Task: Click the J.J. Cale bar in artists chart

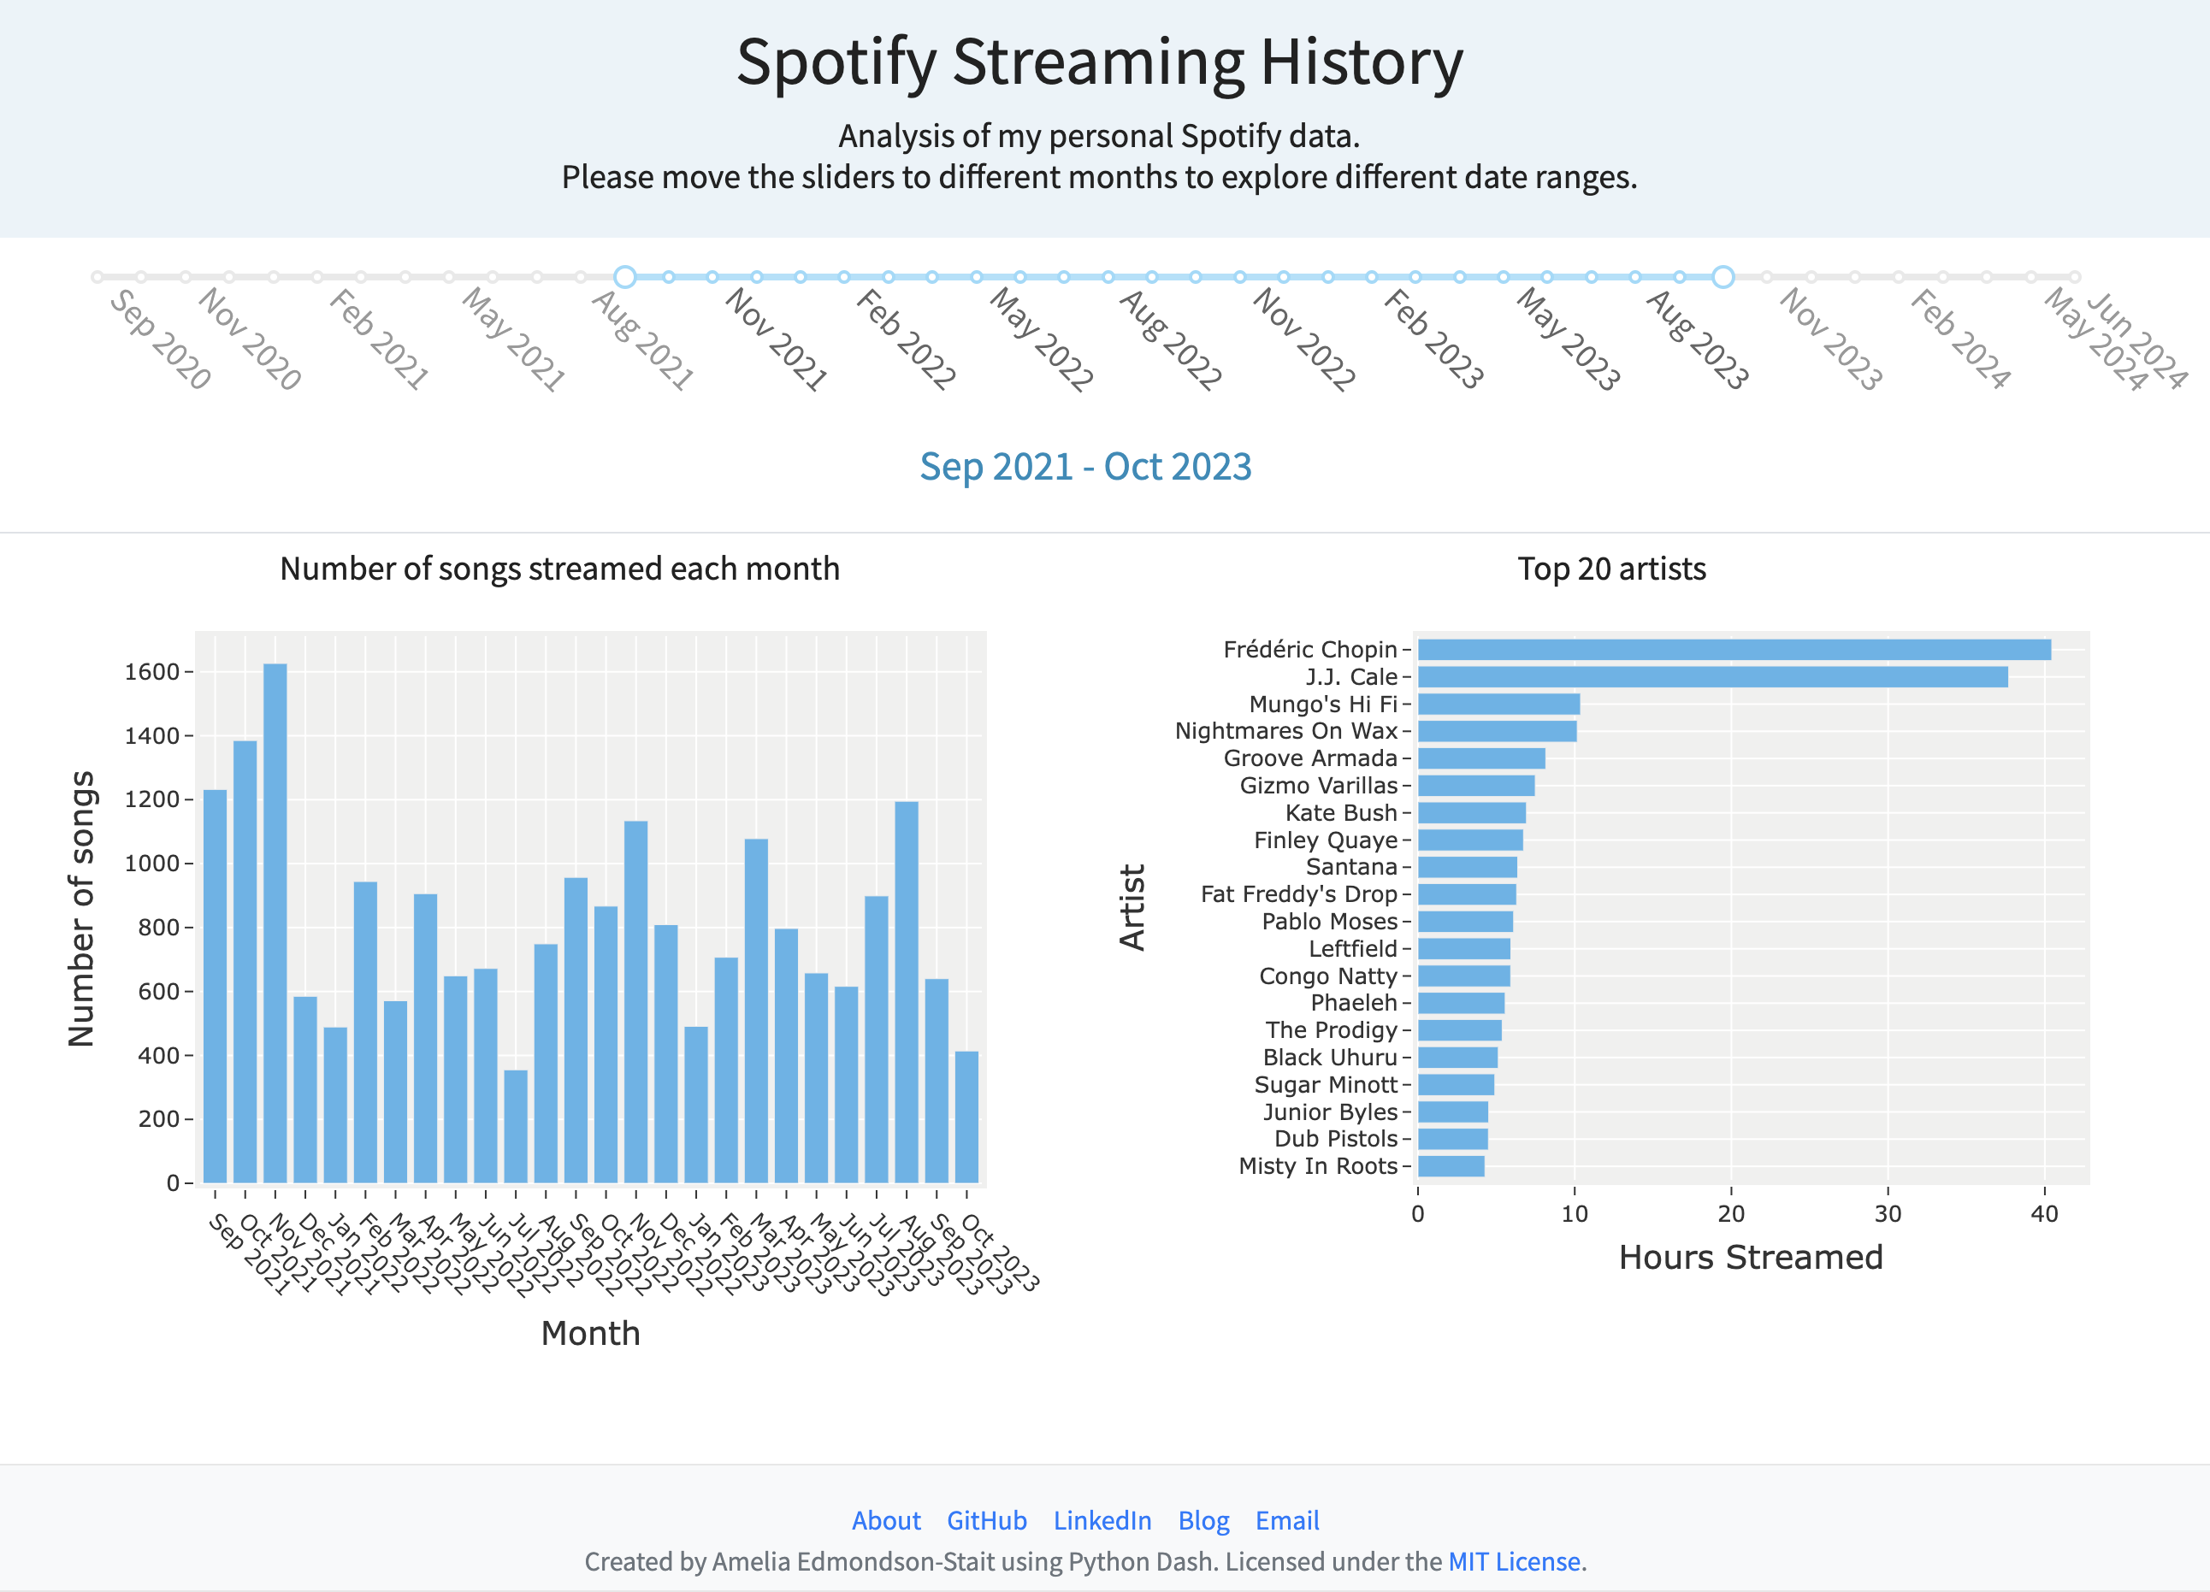Action: click(1712, 676)
